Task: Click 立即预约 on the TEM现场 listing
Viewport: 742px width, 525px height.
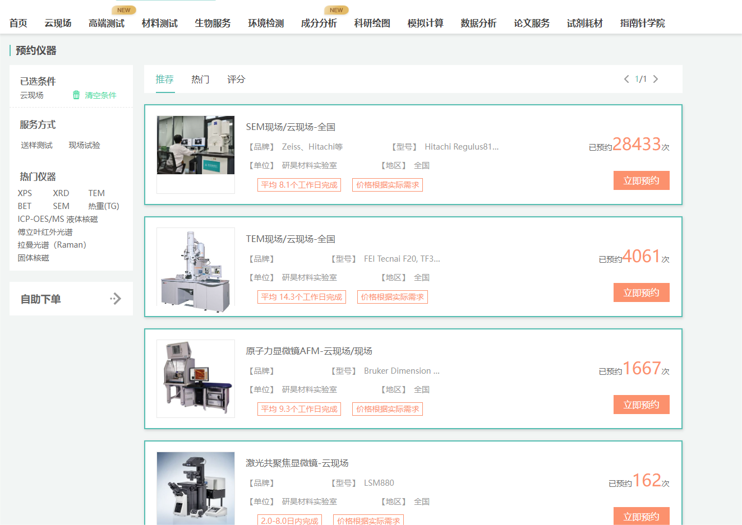Action: tap(641, 292)
